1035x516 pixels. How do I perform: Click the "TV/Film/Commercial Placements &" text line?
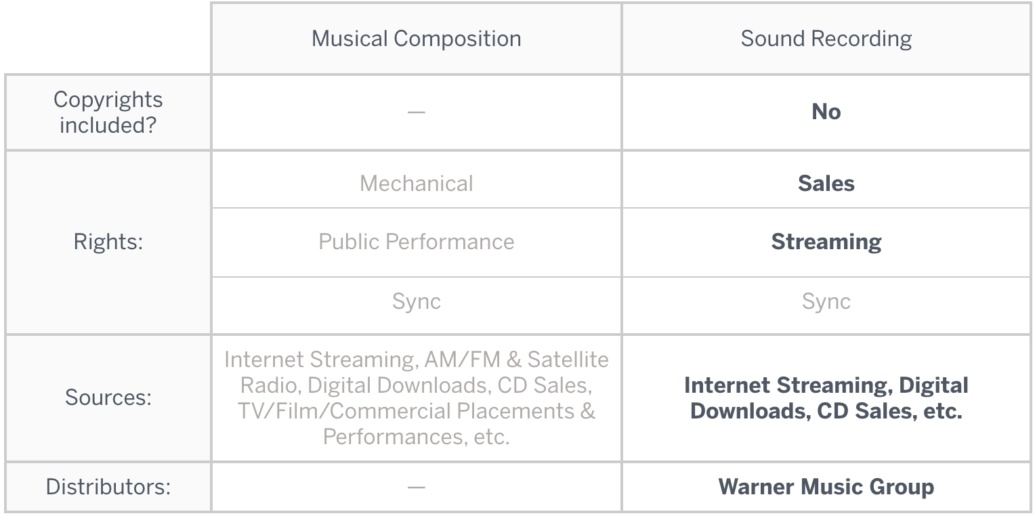416,411
